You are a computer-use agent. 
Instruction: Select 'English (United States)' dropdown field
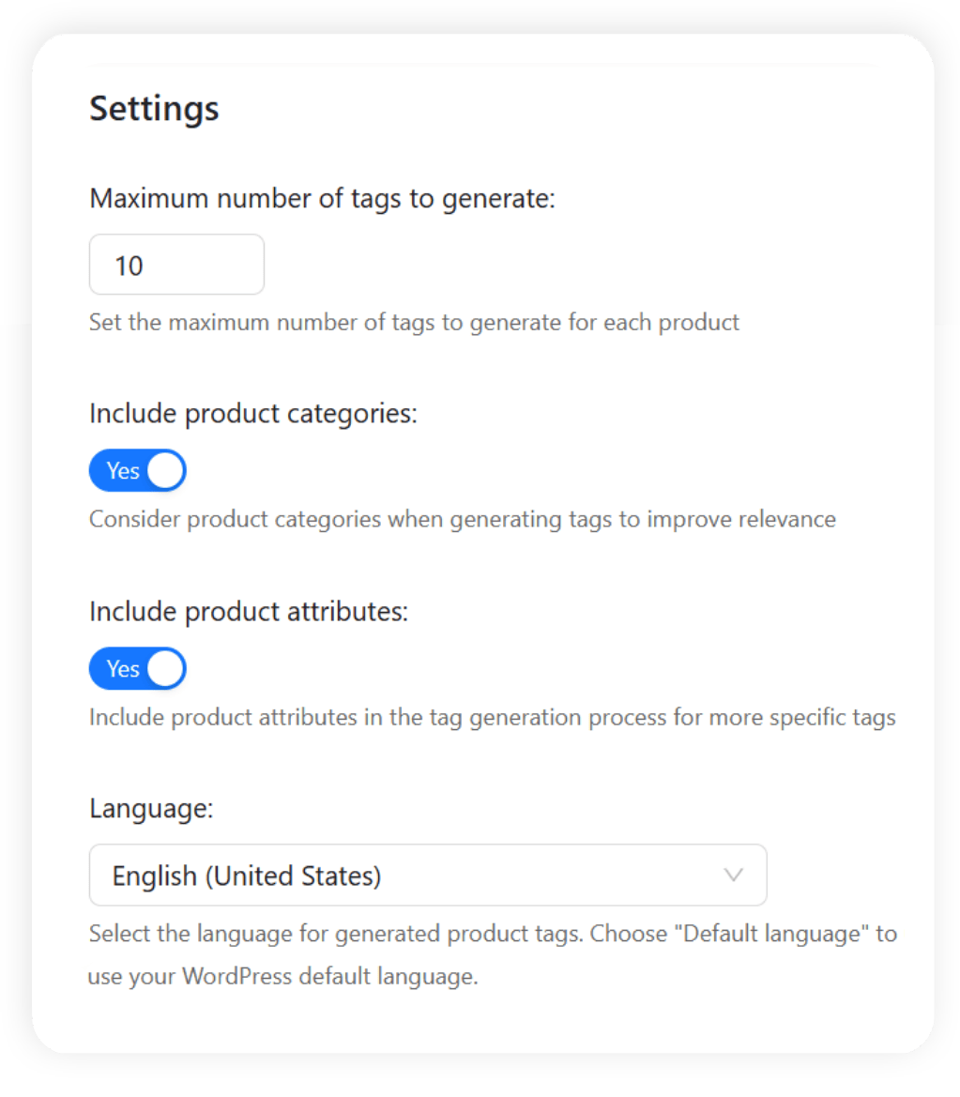(427, 875)
